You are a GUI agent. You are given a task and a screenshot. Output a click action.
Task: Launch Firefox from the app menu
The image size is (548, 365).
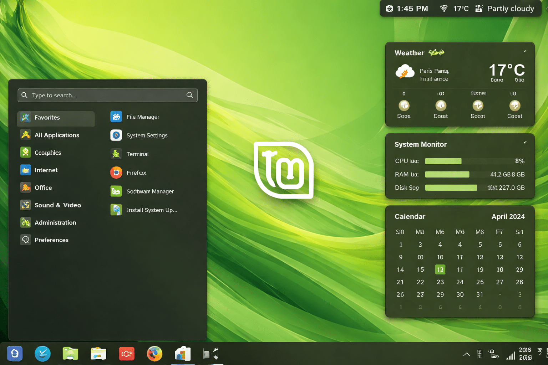[136, 173]
